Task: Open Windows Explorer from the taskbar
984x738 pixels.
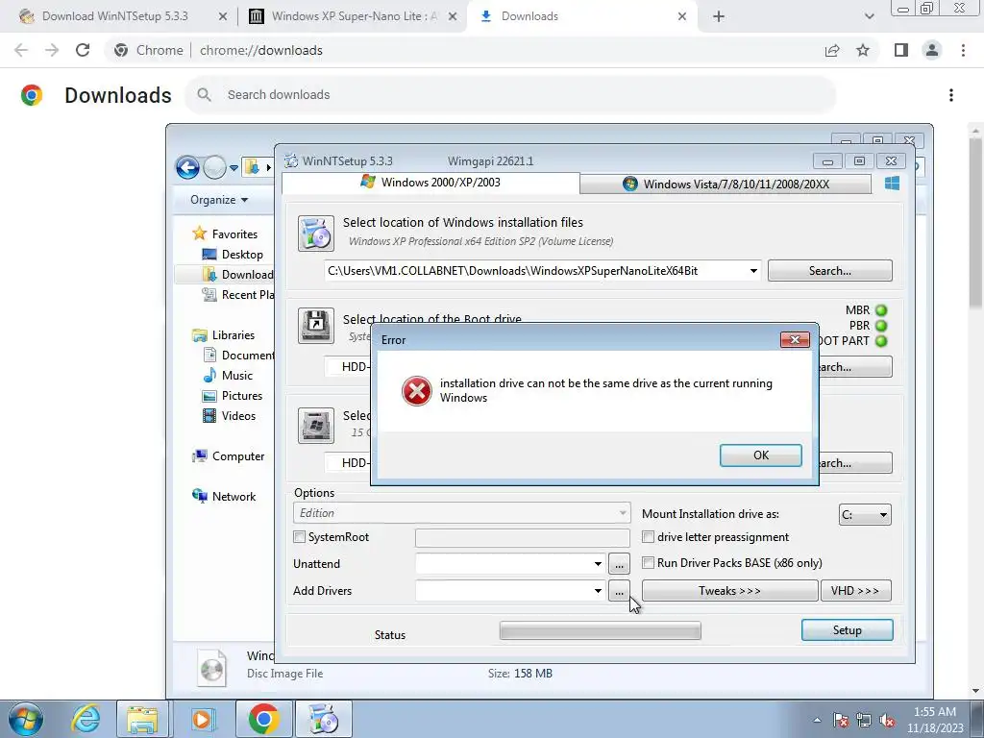Action: (142, 719)
